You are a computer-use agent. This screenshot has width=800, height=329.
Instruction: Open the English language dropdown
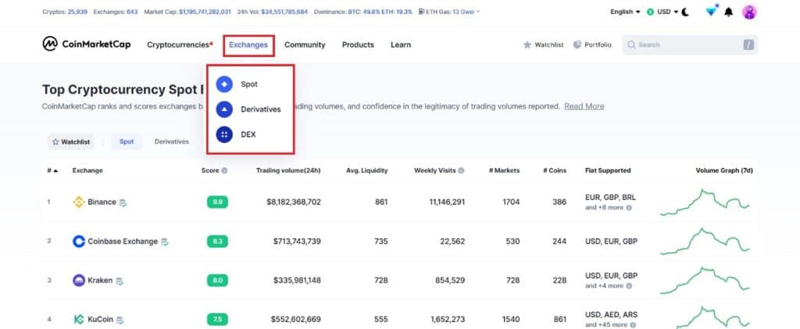click(625, 12)
